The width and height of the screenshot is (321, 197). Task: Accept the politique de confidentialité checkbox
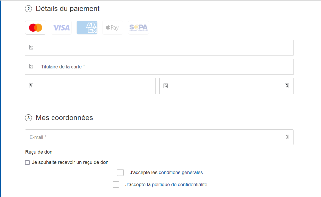pos(116,185)
